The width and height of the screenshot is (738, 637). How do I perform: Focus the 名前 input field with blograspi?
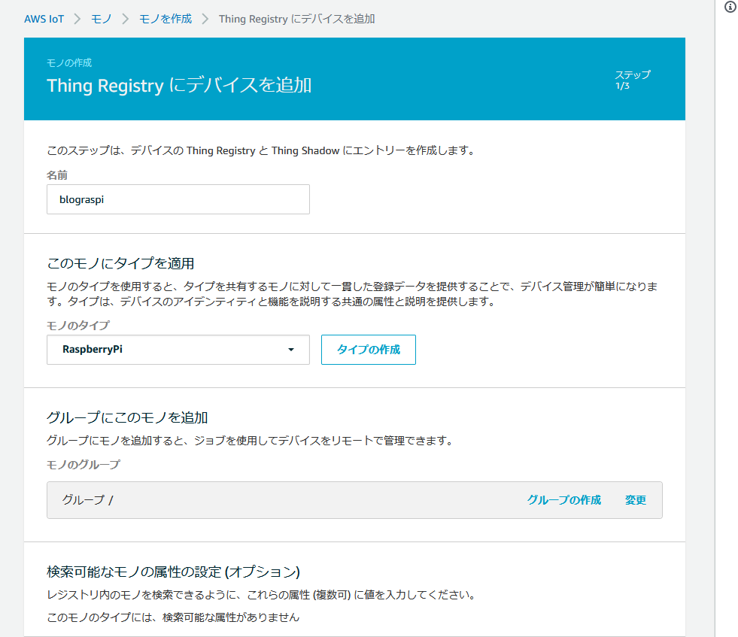point(178,199)
